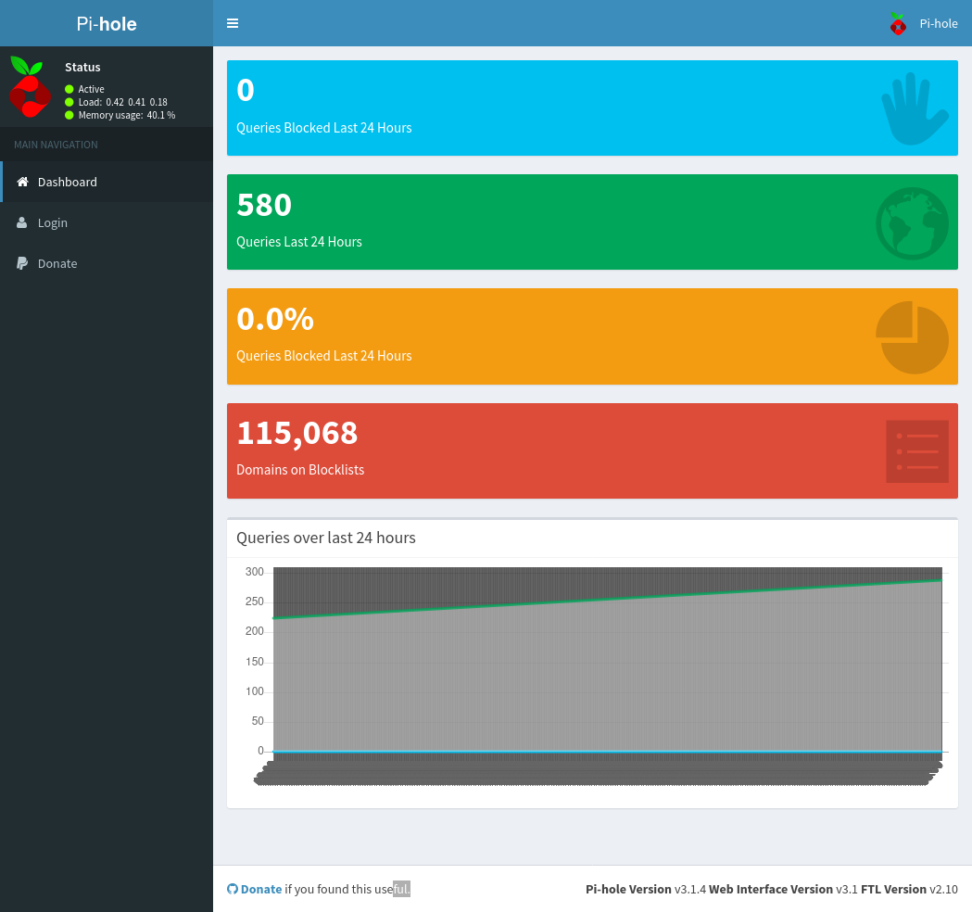Click the 0 blocked queries number

(246, 91)
